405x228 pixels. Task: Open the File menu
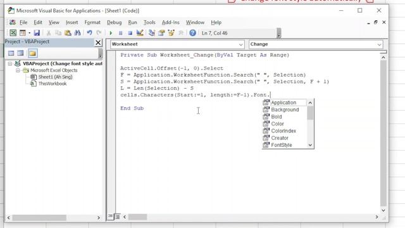[23, 23]
